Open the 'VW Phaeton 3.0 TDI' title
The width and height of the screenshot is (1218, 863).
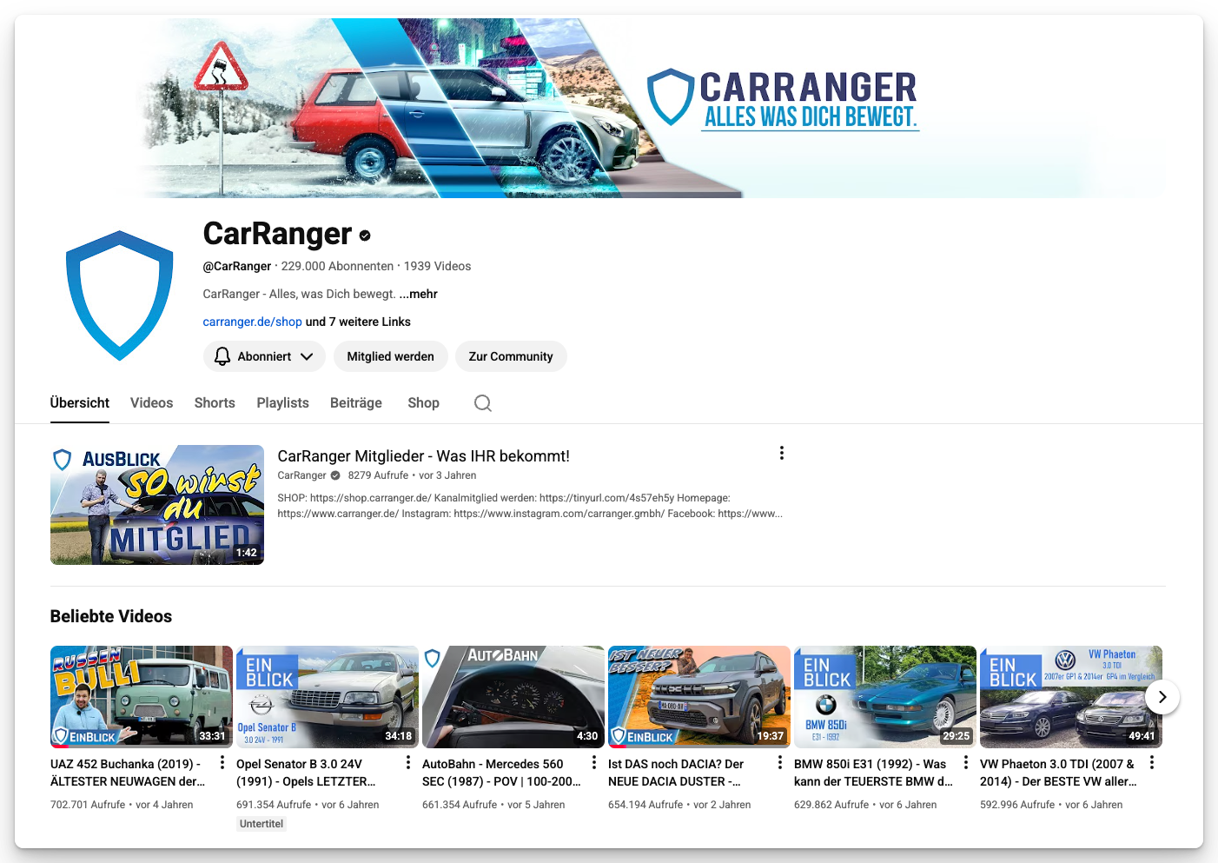[x=1058, y=773]
